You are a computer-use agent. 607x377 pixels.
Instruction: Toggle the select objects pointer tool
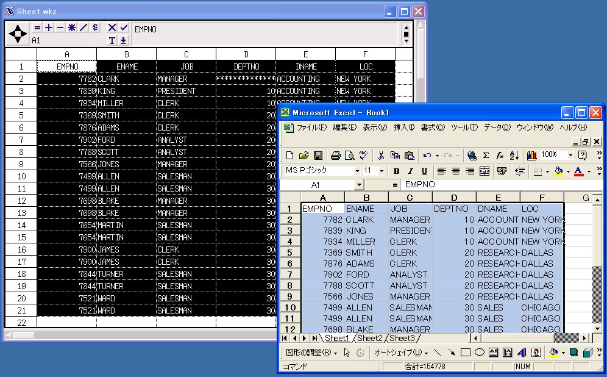point(347,353)
